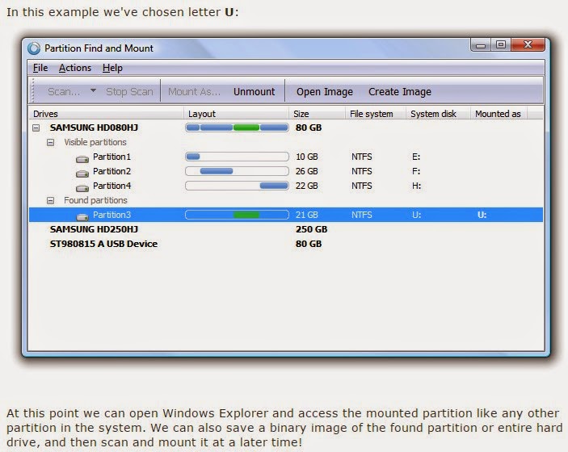This screenshot has height=452, width=568.
Task: Click the SAMSUNG HD080HJ layout bar
Action: coord(237,128)
